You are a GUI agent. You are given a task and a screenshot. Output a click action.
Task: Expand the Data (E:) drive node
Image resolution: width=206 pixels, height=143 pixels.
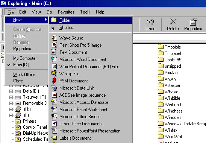11,91
